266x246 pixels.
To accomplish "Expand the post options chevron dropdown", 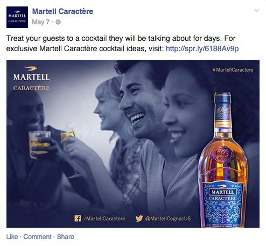I will (x=257, y=10).
